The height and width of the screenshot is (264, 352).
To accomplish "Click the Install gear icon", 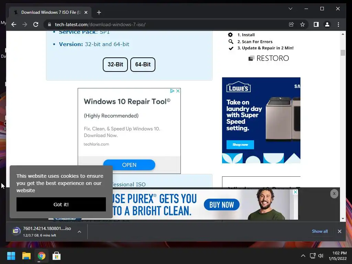I will click(x=230, y=35).
